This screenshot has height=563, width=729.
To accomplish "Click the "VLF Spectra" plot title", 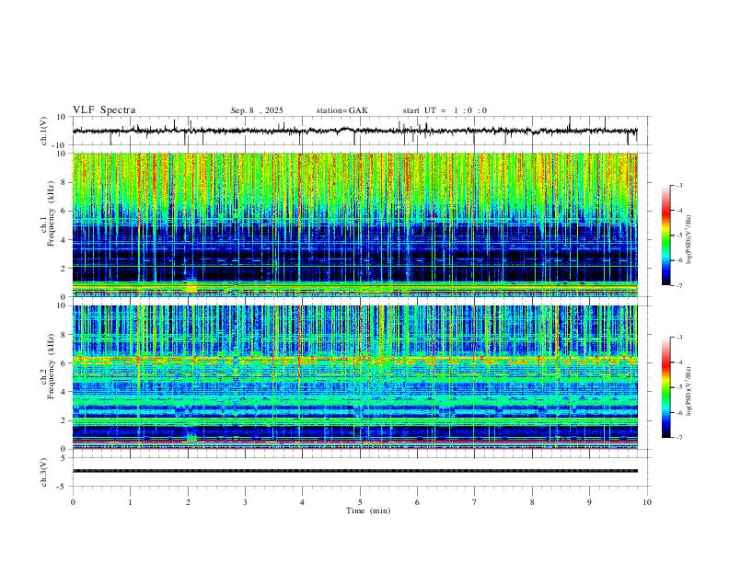I will pyautogui.click(x=104, y=110).
